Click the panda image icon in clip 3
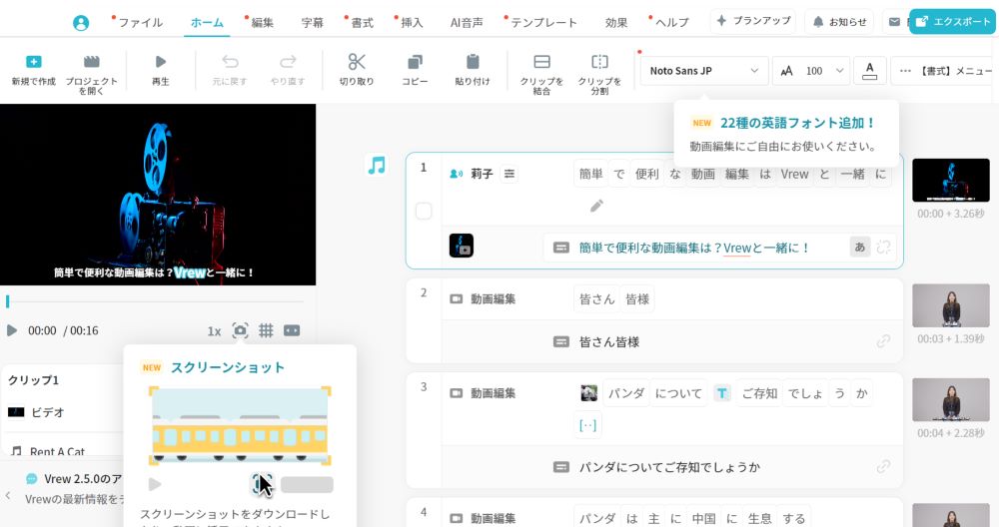The height and width of the screenshot is (527, 999). point(589,393)
